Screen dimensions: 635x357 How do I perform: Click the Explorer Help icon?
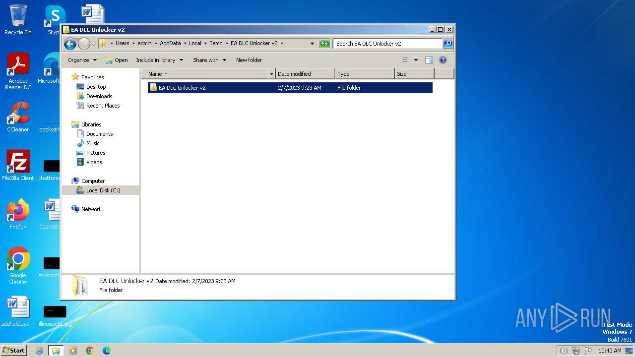click(443, 60)
